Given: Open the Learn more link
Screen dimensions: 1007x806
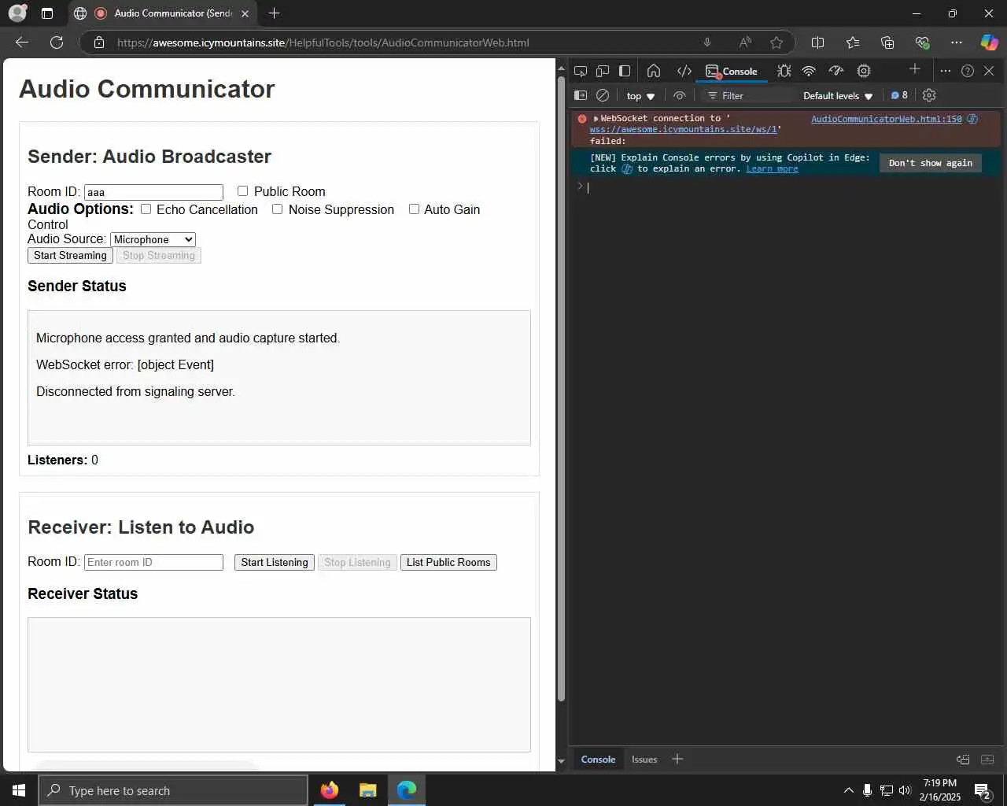Looking at the screenshot, I should (x=772, y=169).
